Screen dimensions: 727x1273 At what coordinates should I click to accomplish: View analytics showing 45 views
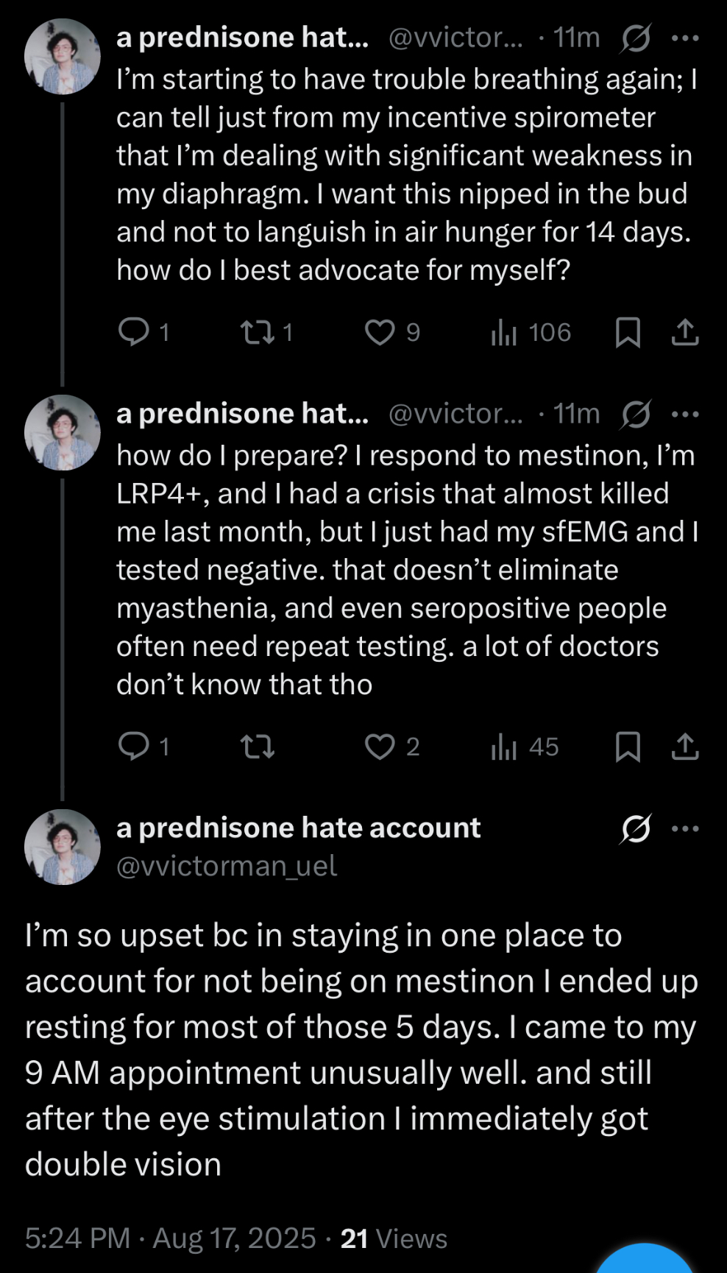pyautogui.click(x=525, y=747)
